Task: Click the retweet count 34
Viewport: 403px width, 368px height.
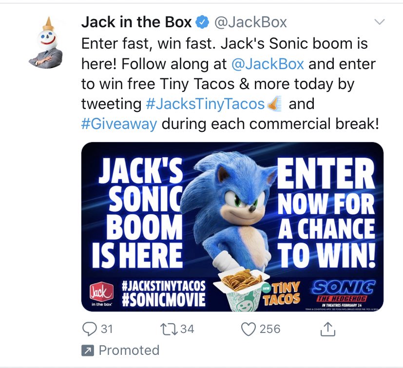Action: (187, 329)
